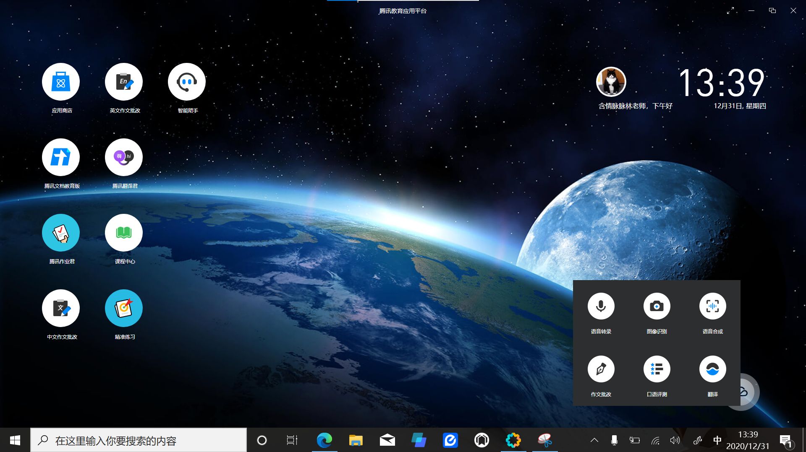Select 图像识别 camera tool in panel

pyautogui.click(x=657, y=306)
